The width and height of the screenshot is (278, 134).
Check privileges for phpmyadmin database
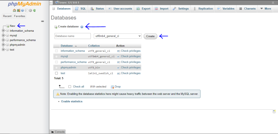[x=129, y=67]
